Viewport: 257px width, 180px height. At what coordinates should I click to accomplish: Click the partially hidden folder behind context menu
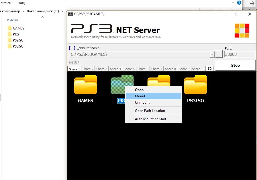pos(159,80)
